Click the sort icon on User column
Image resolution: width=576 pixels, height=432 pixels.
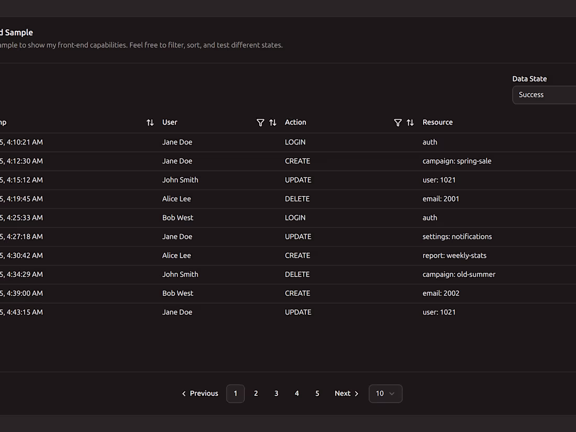click(272, 122)
